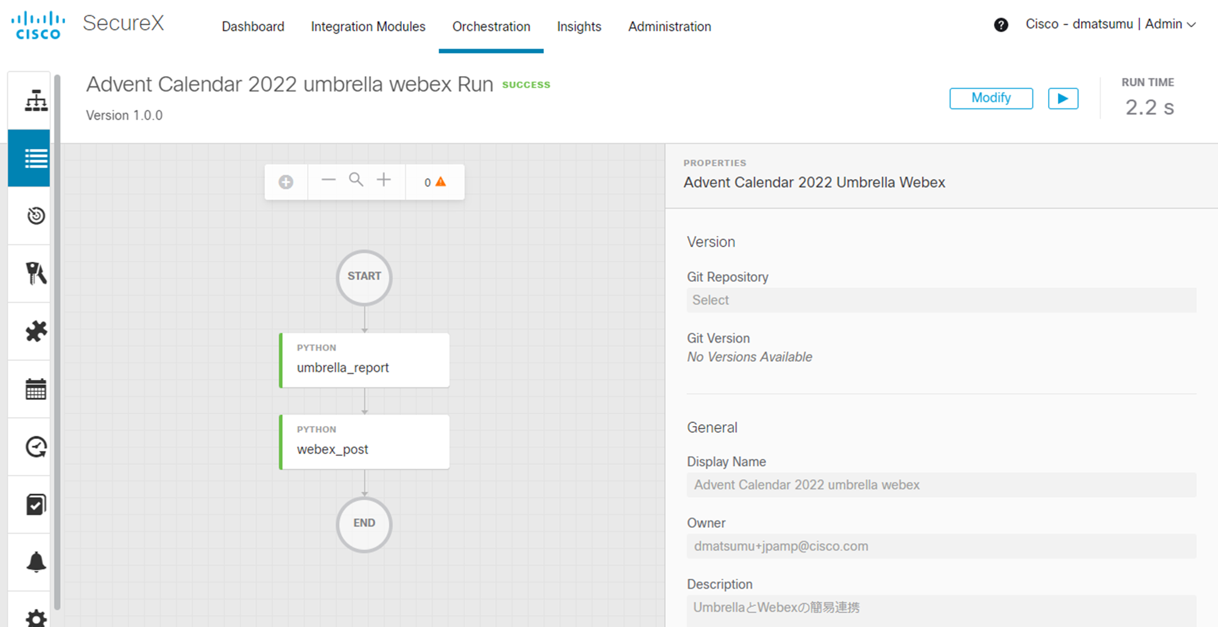Click the Display Name input field
Viewport: 1218px width, 627px height.
click(x=942, y=485)
